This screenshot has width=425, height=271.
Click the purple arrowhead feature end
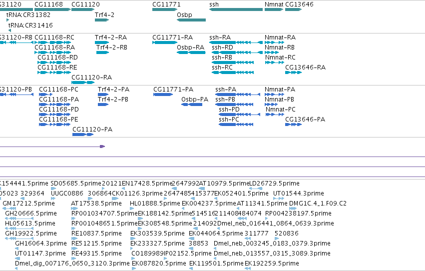tap(102, 146)
